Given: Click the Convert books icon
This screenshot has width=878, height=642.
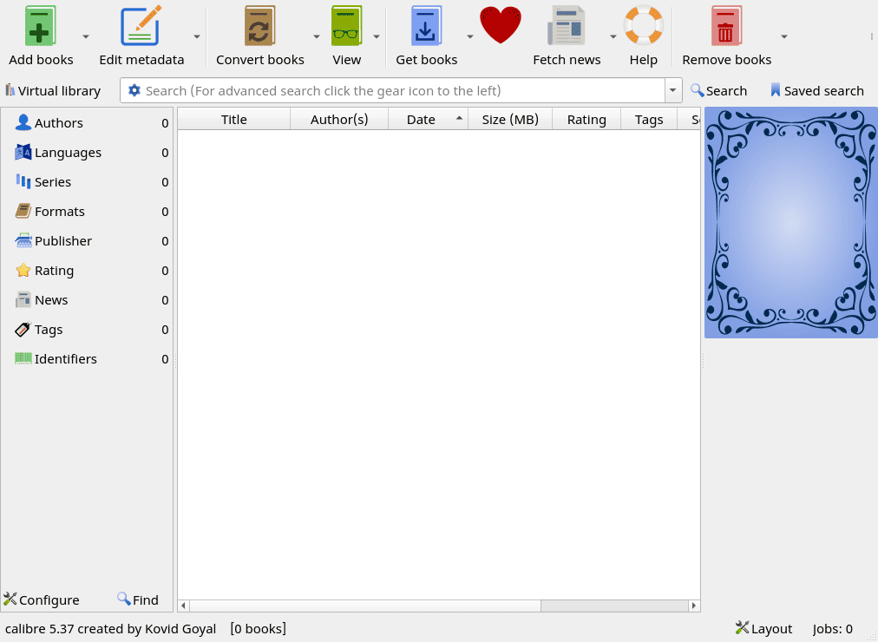Looking at the screenshot, I should [x=259, y=26].
